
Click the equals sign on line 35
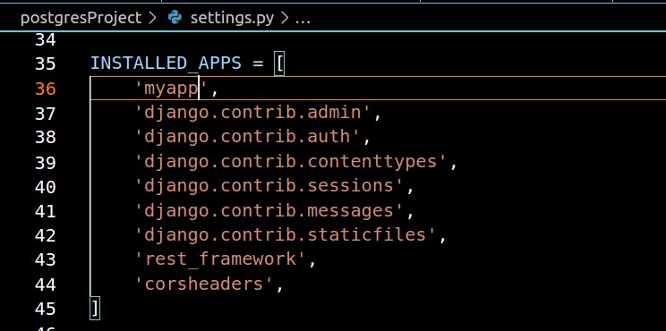tap(258, 64)
